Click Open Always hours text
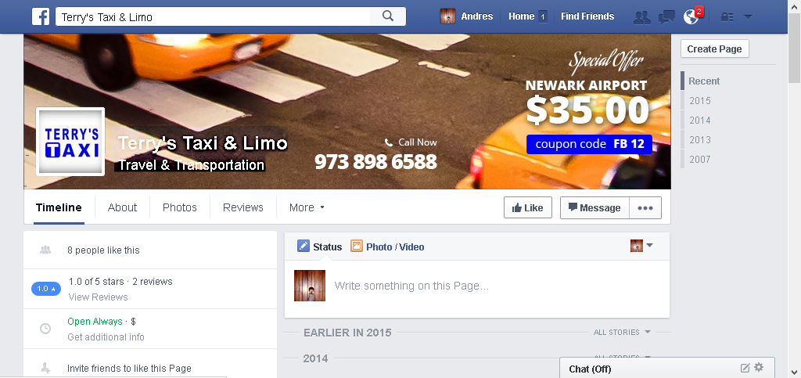801x378 pixels. [x=95, y=322]
